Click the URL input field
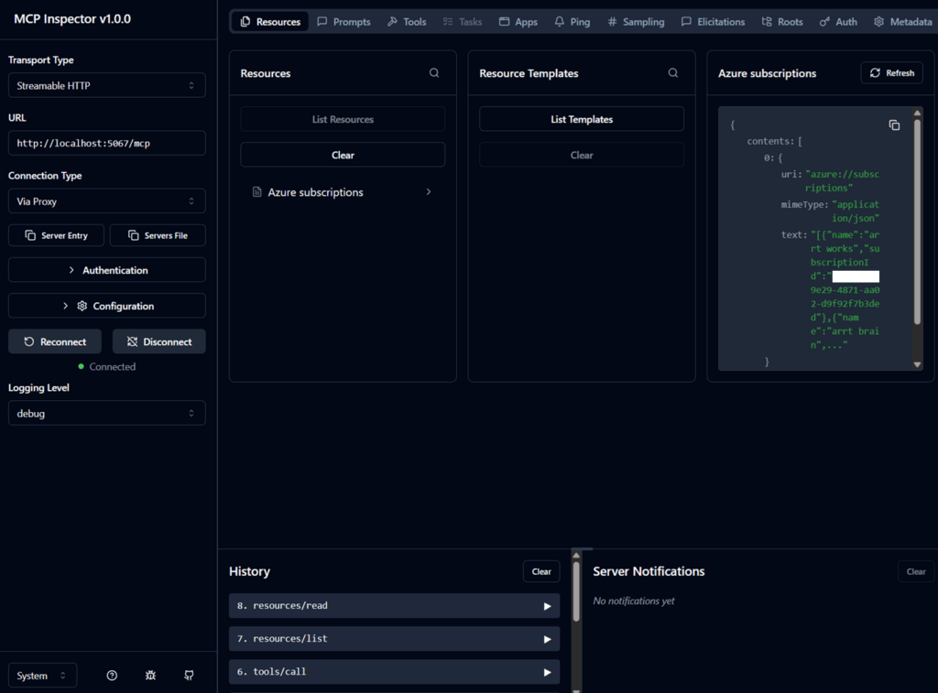Screen dimensions: 938x693 pyautogui.click(x=107, y=143)
